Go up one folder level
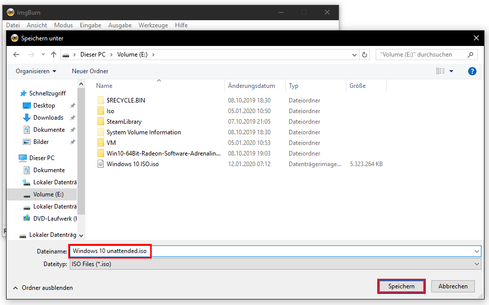Image resolution: width=489 pixels, height=305 pixels. click(x=54, y=55)
